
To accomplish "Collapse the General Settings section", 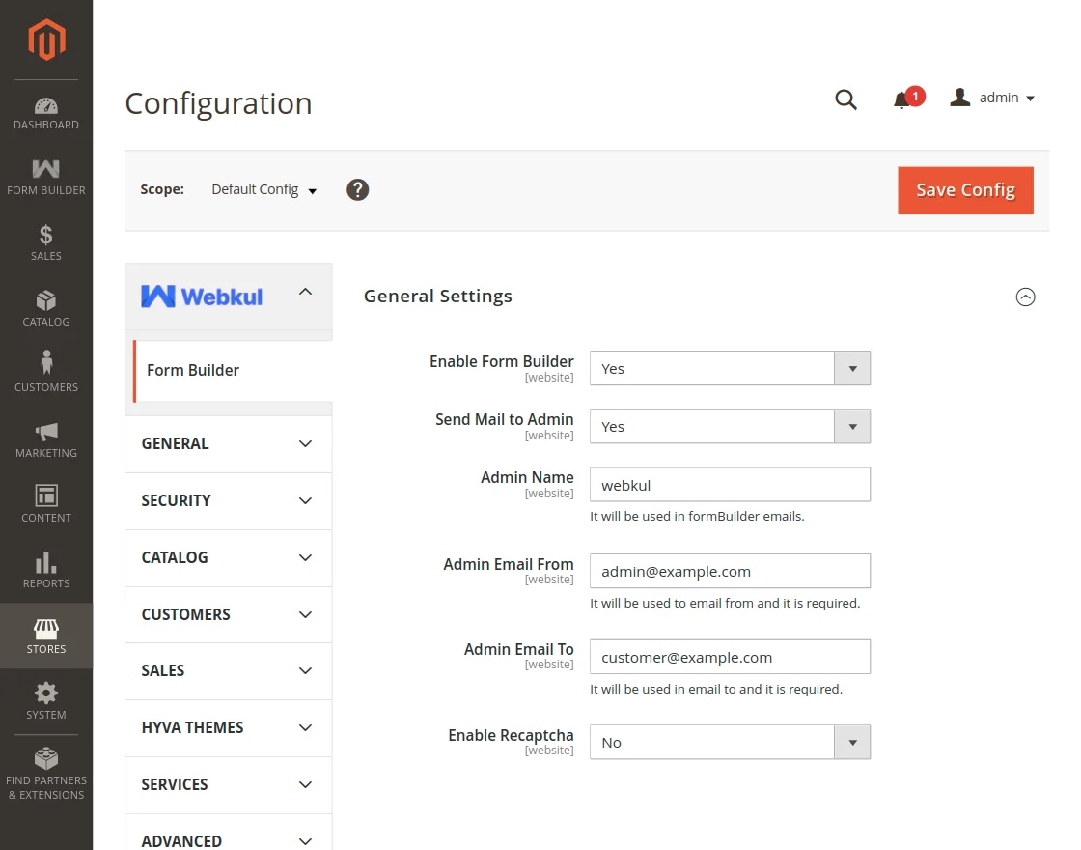I will [x=1025, y=297].
